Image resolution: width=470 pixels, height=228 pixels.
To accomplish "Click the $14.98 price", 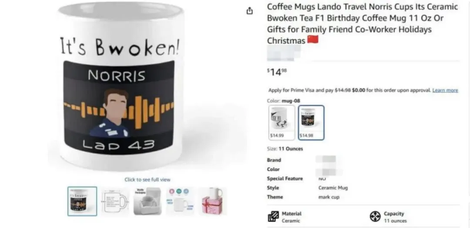I will [x=277, y=72].
